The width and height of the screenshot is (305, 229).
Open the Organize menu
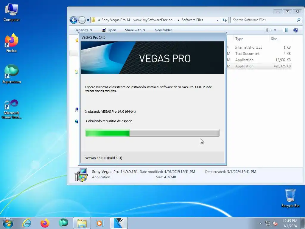(83, 30)
